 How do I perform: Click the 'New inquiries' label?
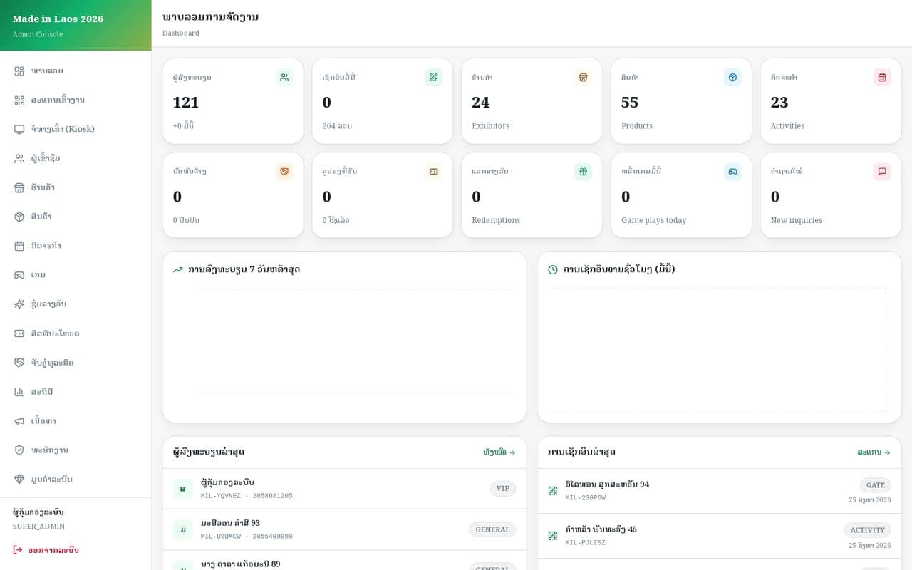point(797,221)
